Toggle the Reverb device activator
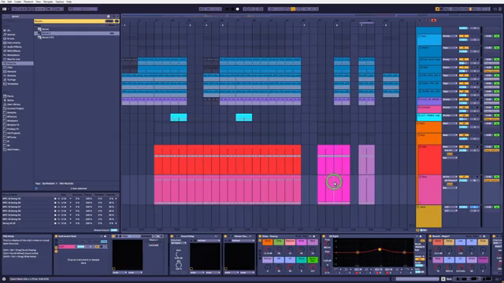Screen dimensions: 504x283 [430, 237]
